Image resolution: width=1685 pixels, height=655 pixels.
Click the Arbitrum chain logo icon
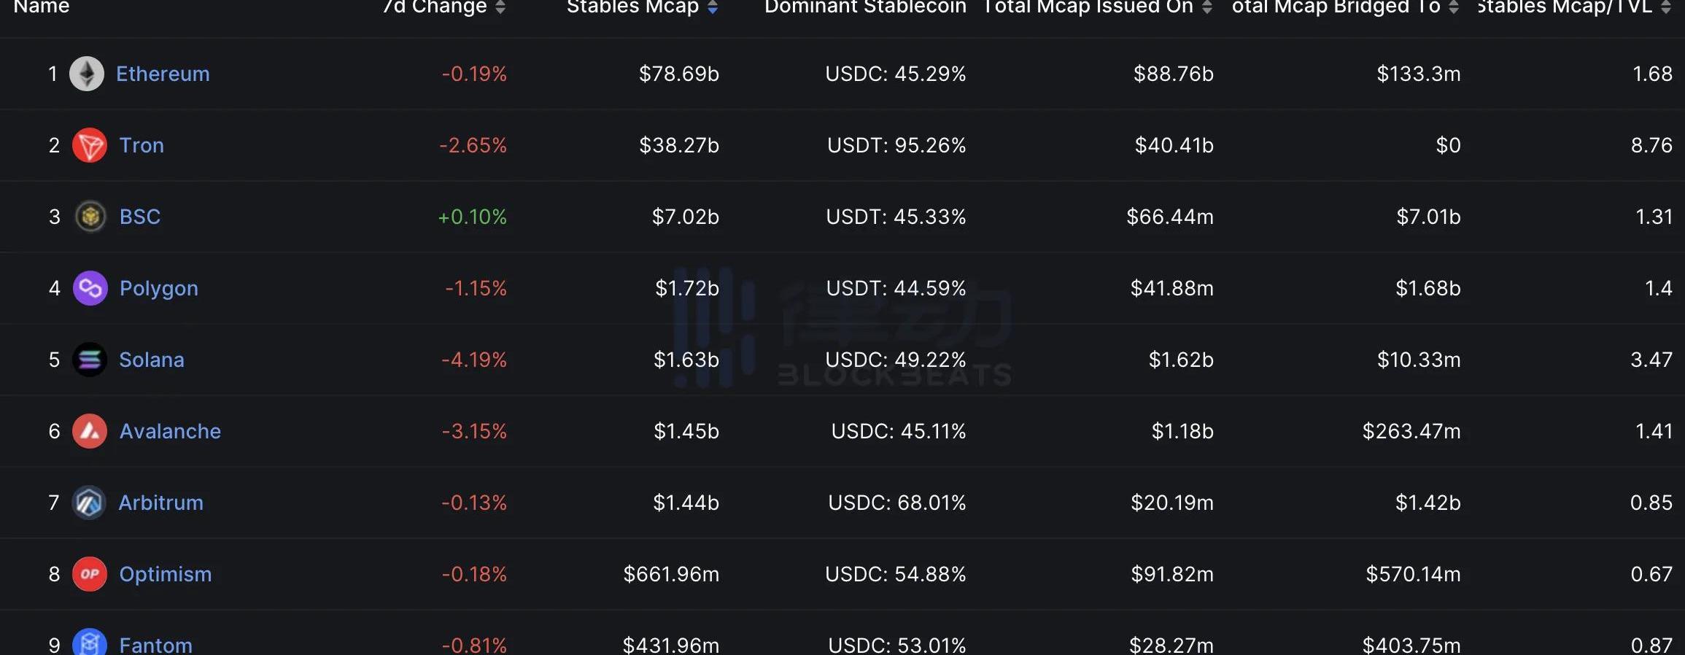(x=89, y=503)
